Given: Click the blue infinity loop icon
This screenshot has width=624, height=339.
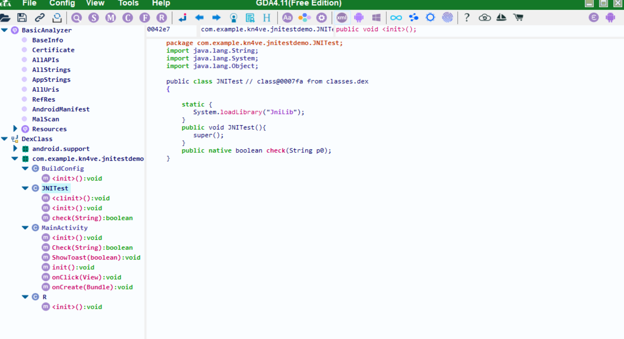Looking at the screenshot, I should pos(396,18).
